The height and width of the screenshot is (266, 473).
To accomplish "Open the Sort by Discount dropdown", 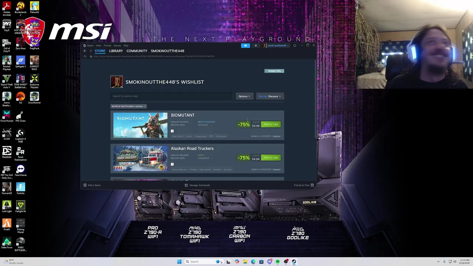I will [270, 96].
